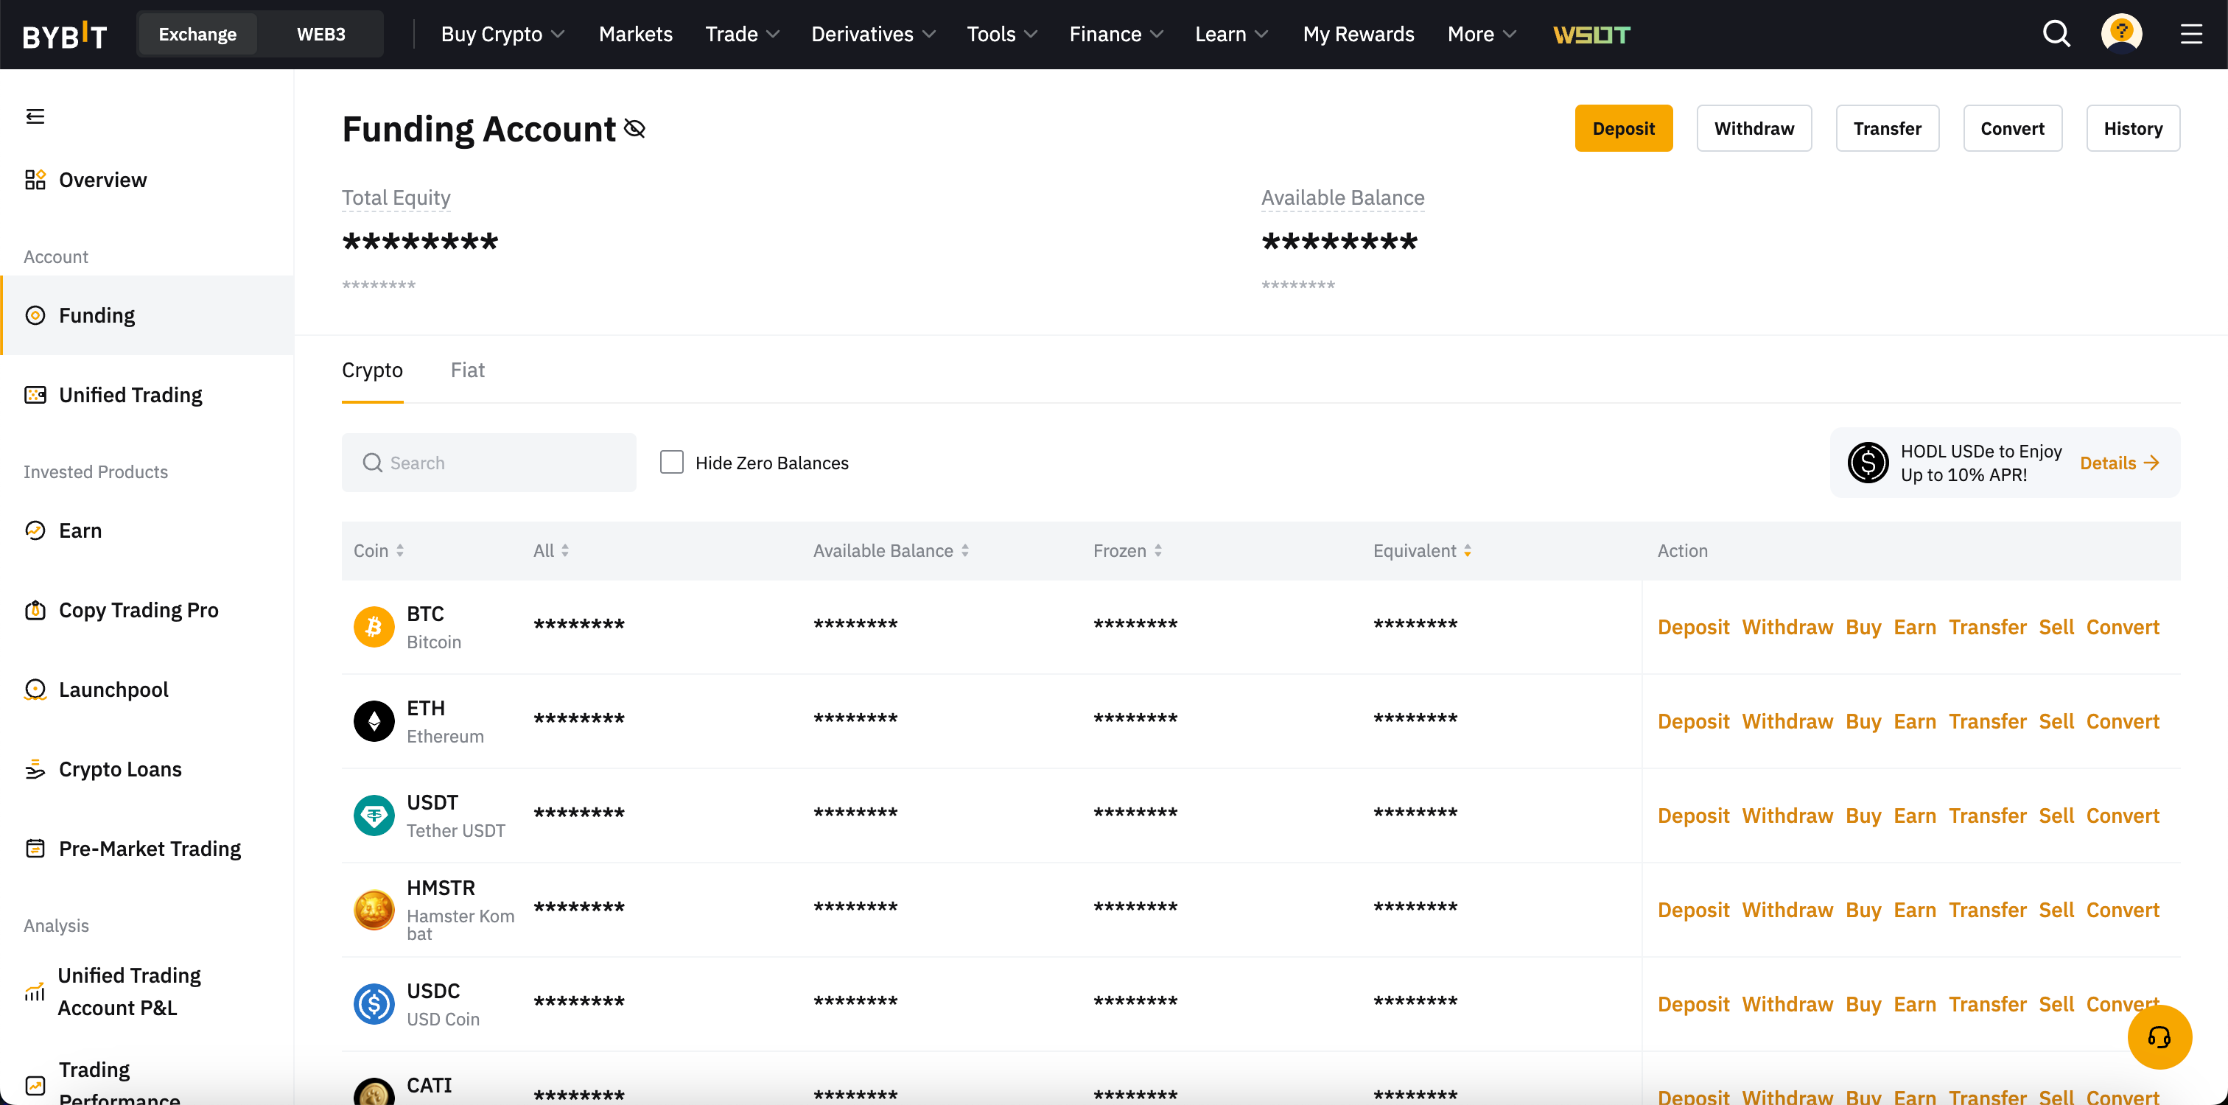
Task: Click the Withdraw button
Action: 1755,128
